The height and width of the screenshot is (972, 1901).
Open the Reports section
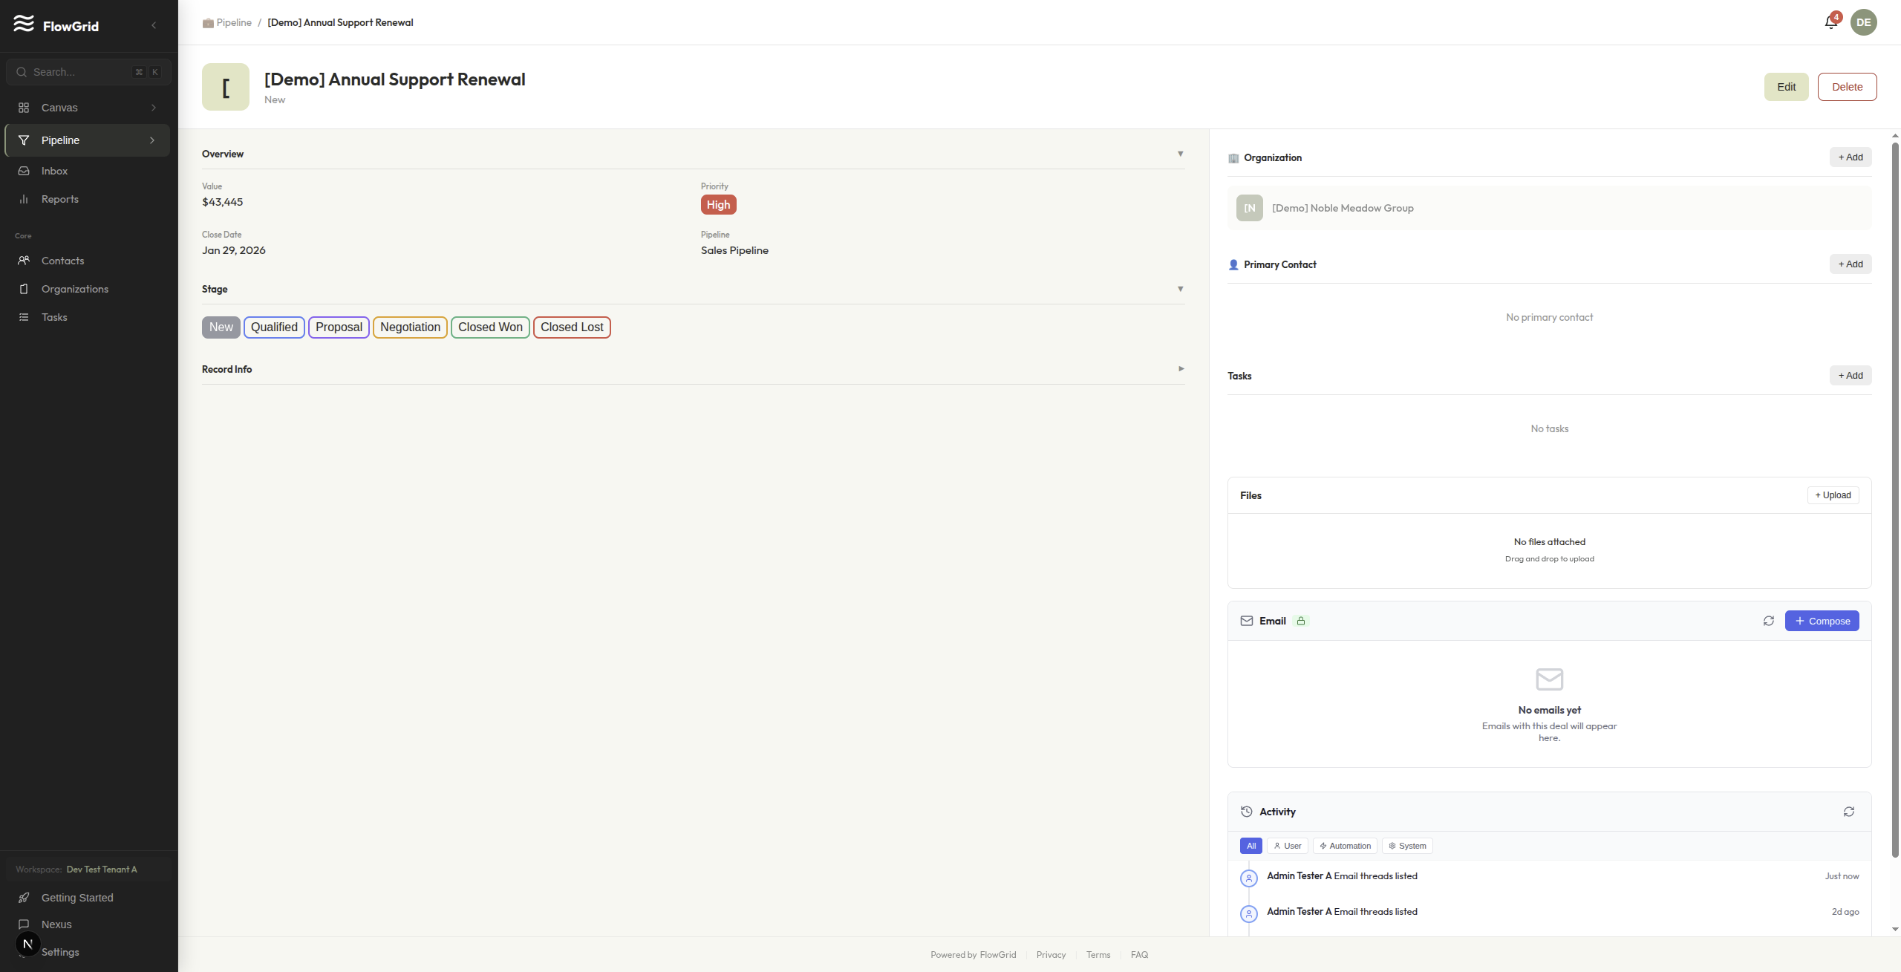59,199
